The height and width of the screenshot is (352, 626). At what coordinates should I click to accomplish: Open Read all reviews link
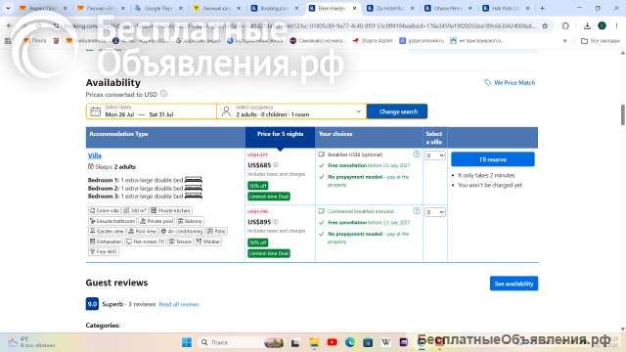pyautogui.click(x=178, y=304)
